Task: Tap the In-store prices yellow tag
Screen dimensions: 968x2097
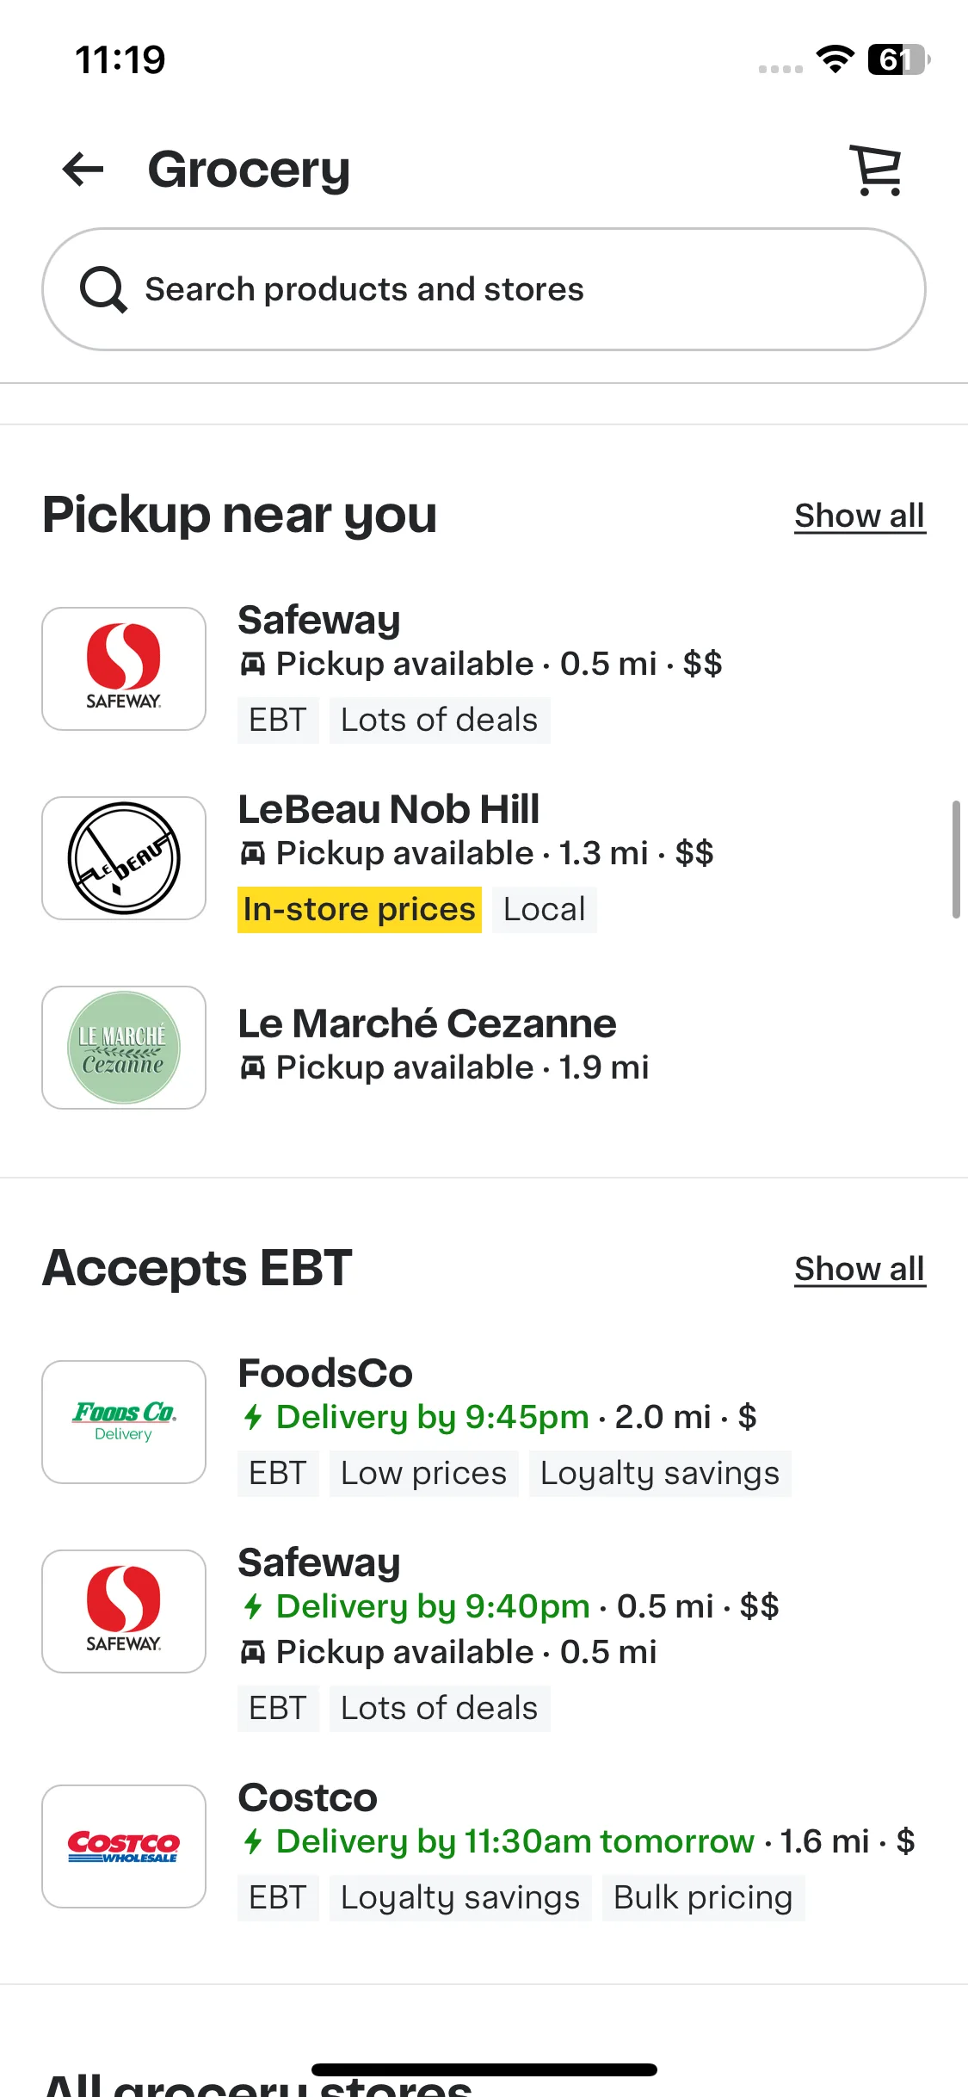Action: click(x=360, y=910)
